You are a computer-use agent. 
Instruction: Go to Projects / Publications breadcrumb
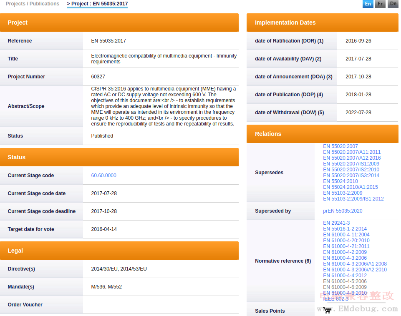(33, 4)
